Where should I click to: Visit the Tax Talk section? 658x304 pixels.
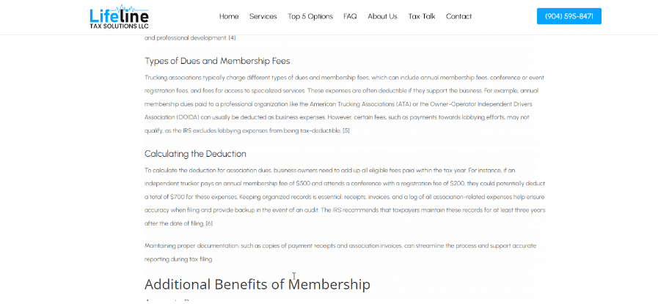tap(422, 16)
